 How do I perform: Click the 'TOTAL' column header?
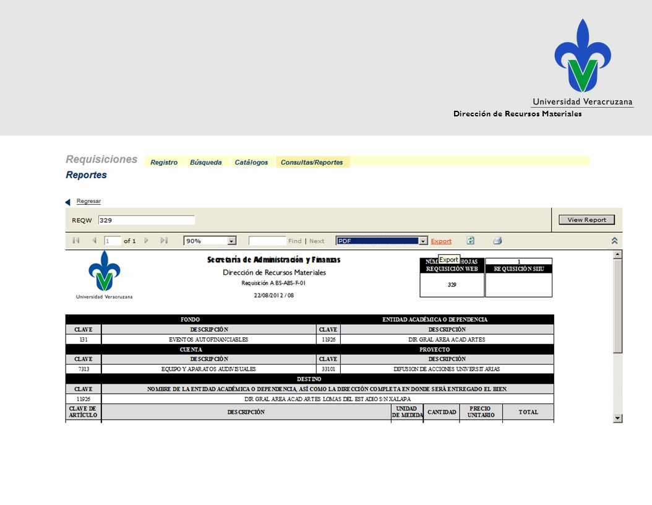528,412
